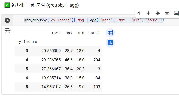The width and height of the screenshot is (179, 97).
Task: Click count value 84
Action: pos(98,78)
